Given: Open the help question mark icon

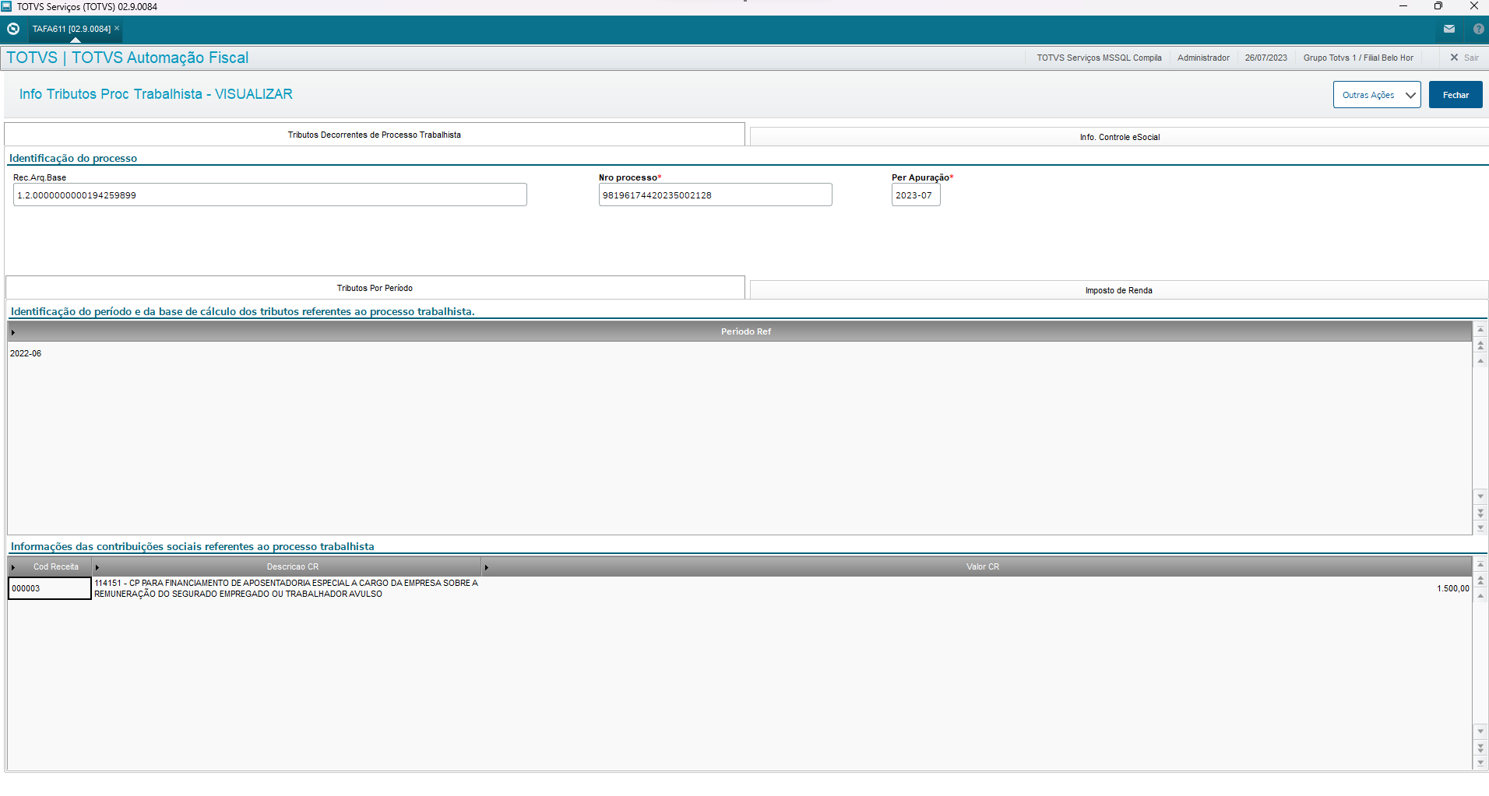Looking at the screenshot, I should [x=1479, y=29].
